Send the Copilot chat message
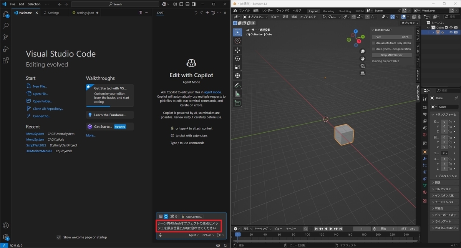This screenshot has width=461, height=248. [219, 235]
